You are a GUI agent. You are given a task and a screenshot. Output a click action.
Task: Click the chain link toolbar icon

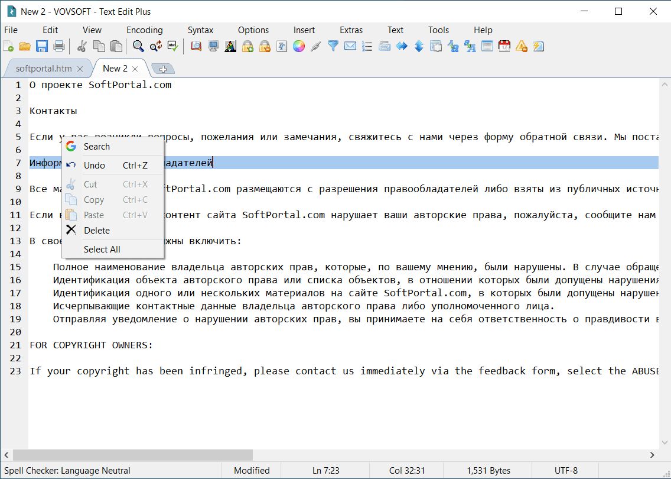pyautogui.click(x=316, y=46)
